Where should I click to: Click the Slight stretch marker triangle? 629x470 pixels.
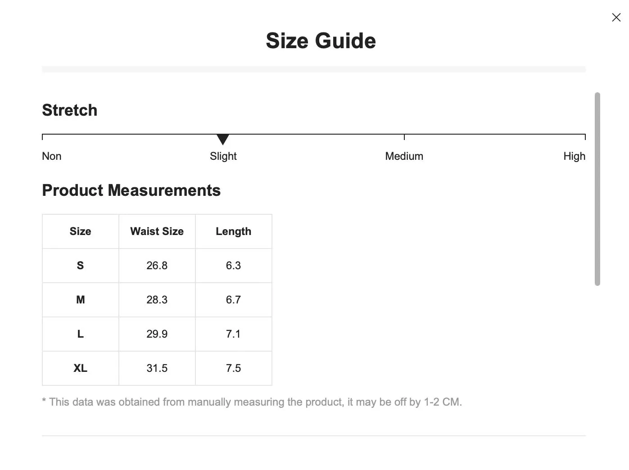(223, 139)
